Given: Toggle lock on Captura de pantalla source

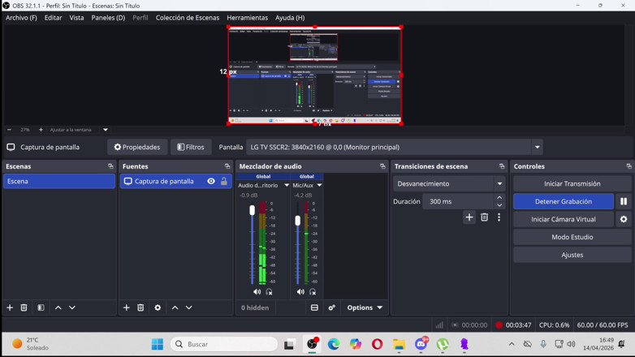Looking at the screenshot, I should 224,181.
